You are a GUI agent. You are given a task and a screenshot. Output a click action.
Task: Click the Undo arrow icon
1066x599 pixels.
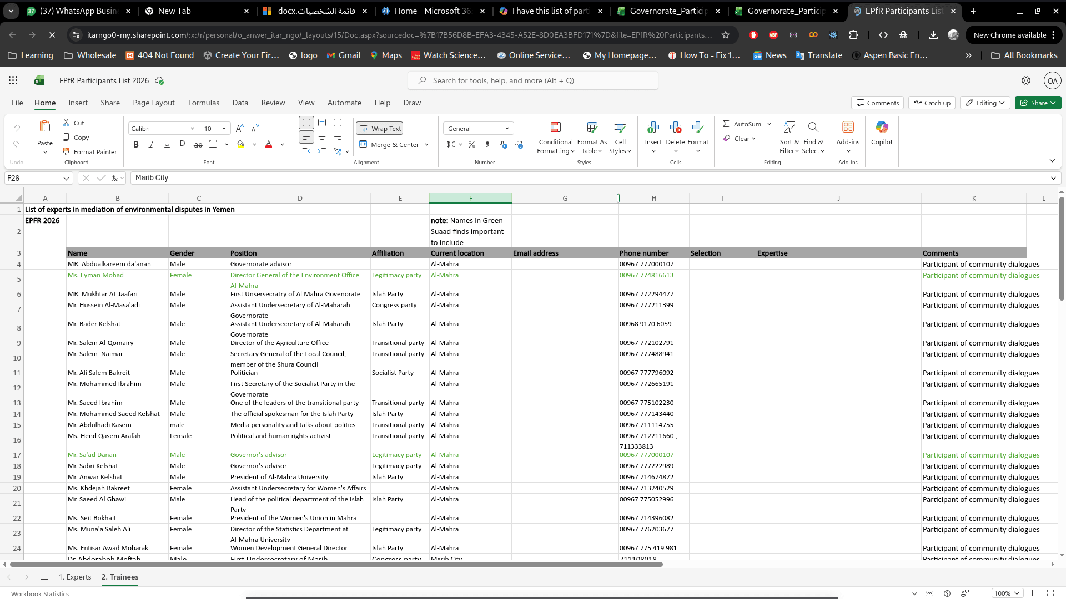click(17, 128)
